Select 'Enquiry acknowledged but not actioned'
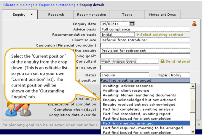Image resolution: width=204 pixels, height=135 pixels. tap(146, 100)
